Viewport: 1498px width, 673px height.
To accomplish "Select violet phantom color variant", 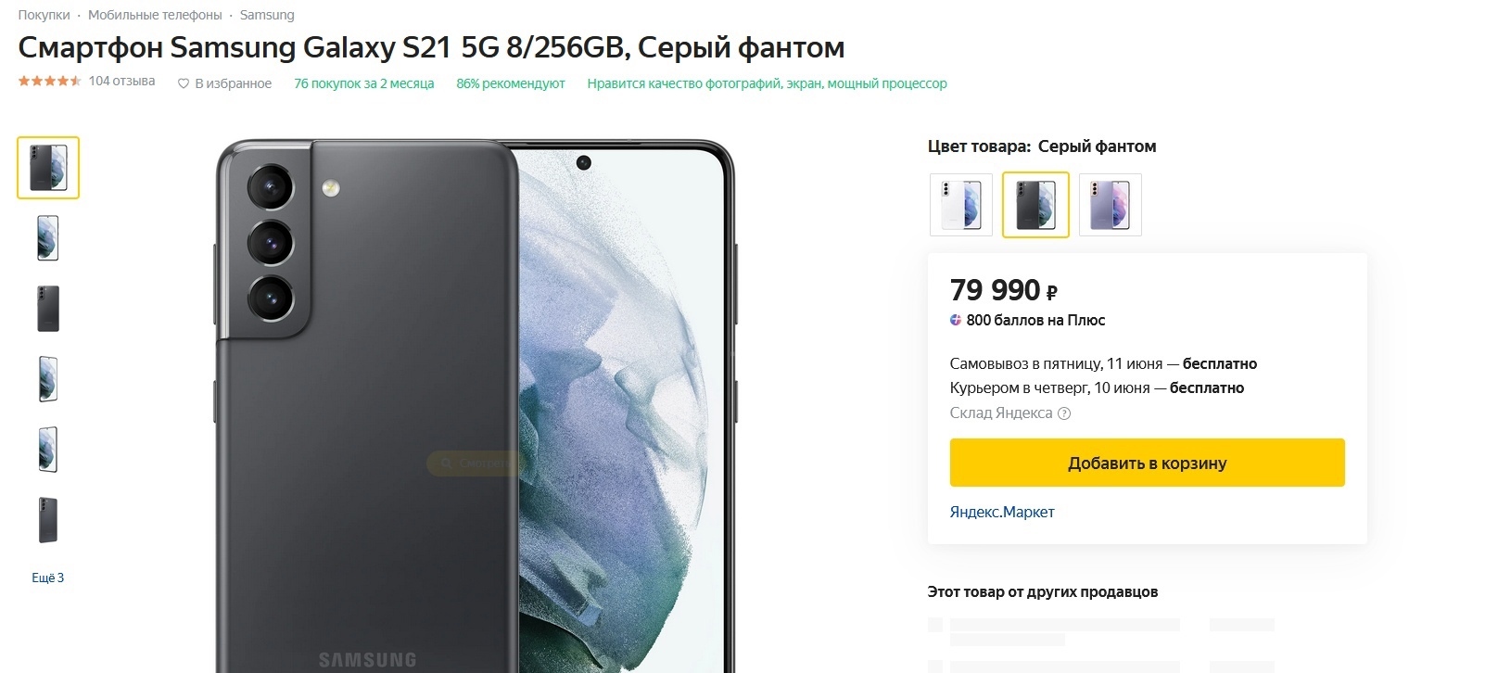I will click(1111, 205).
